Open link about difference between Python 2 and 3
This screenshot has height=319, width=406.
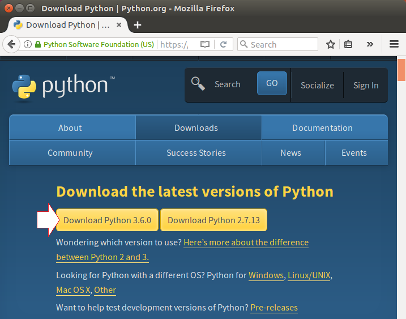pyautogui.click(x=246, y=243)
